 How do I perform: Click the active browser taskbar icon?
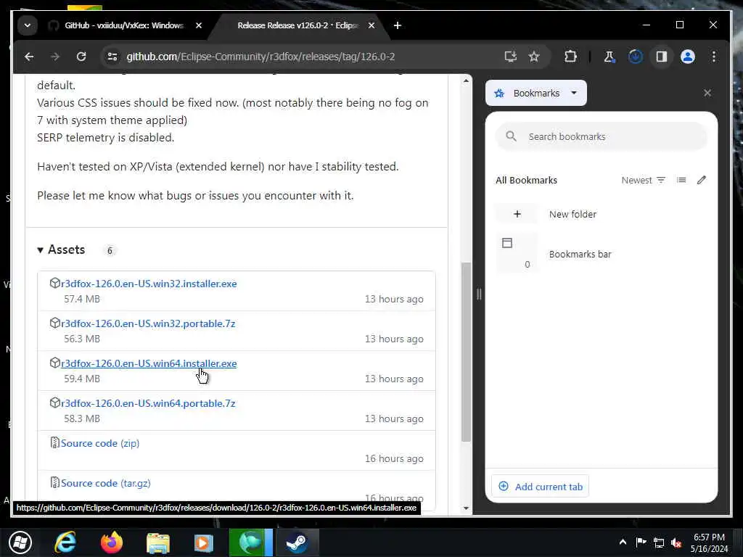(250, 542)
